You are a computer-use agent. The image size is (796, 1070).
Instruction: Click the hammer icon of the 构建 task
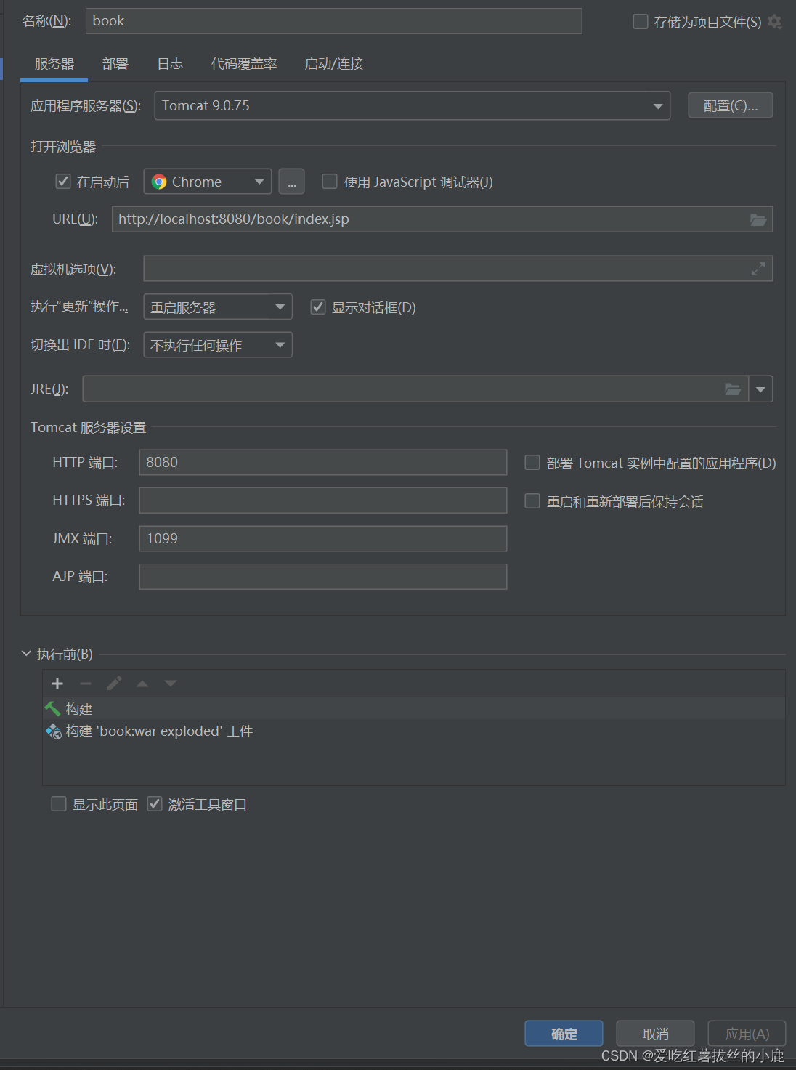tap(52, 708)
